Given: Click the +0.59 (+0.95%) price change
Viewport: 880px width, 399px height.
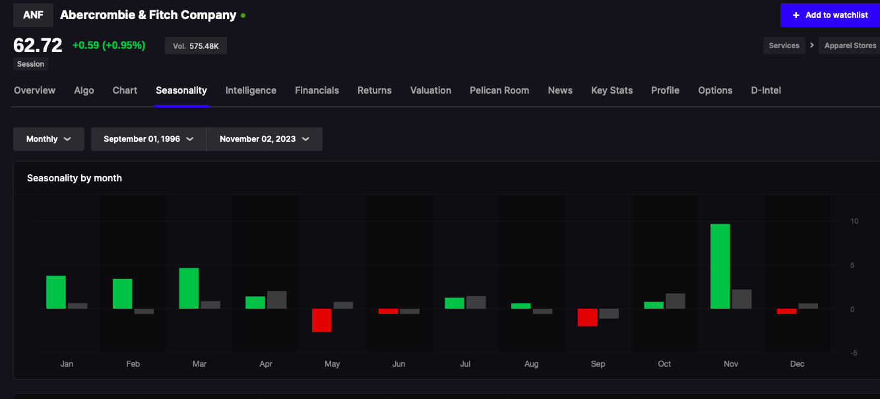Looking at the screenshot, I should point(109,46).
